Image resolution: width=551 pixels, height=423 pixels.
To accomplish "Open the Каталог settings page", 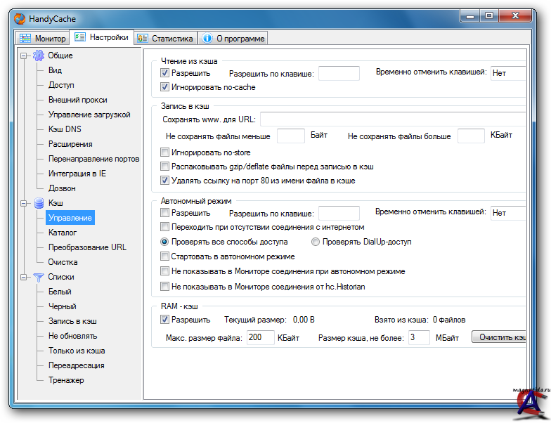I will tap(63, 233).
